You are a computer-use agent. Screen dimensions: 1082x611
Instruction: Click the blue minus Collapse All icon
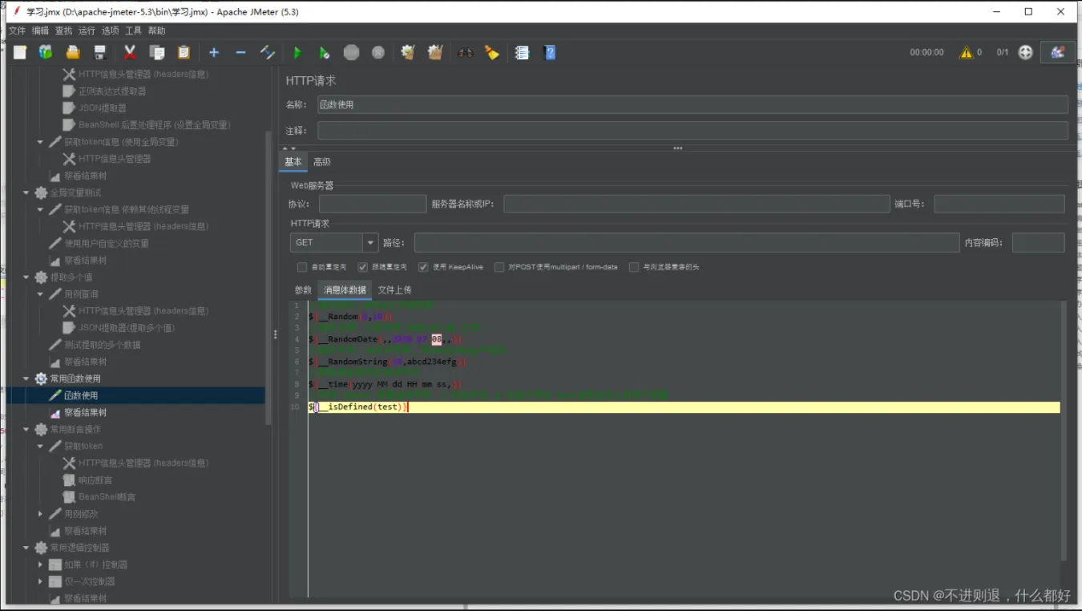click(x=240, y=52)
